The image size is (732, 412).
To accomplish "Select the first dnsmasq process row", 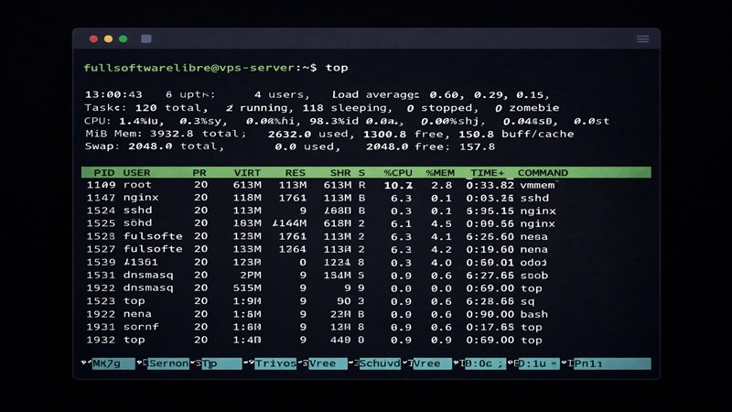I will click(x=320, y=275).
